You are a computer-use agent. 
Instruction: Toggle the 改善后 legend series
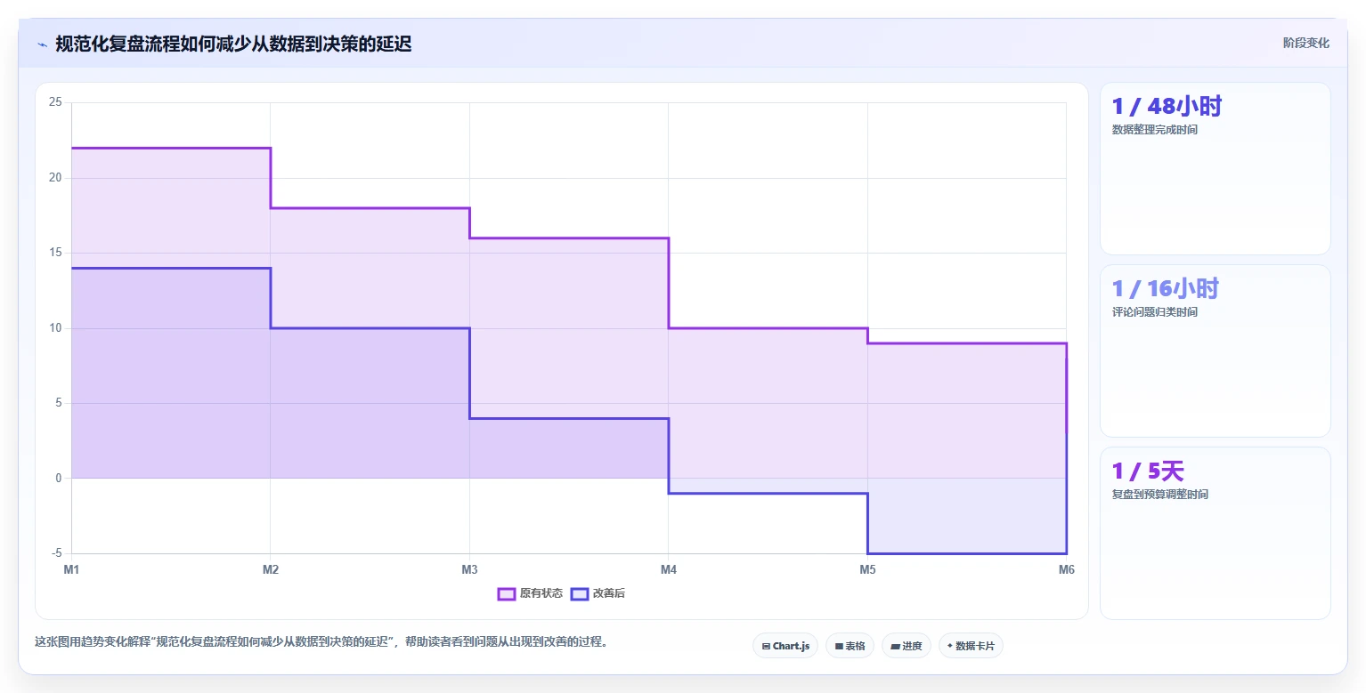pos(598,593)
